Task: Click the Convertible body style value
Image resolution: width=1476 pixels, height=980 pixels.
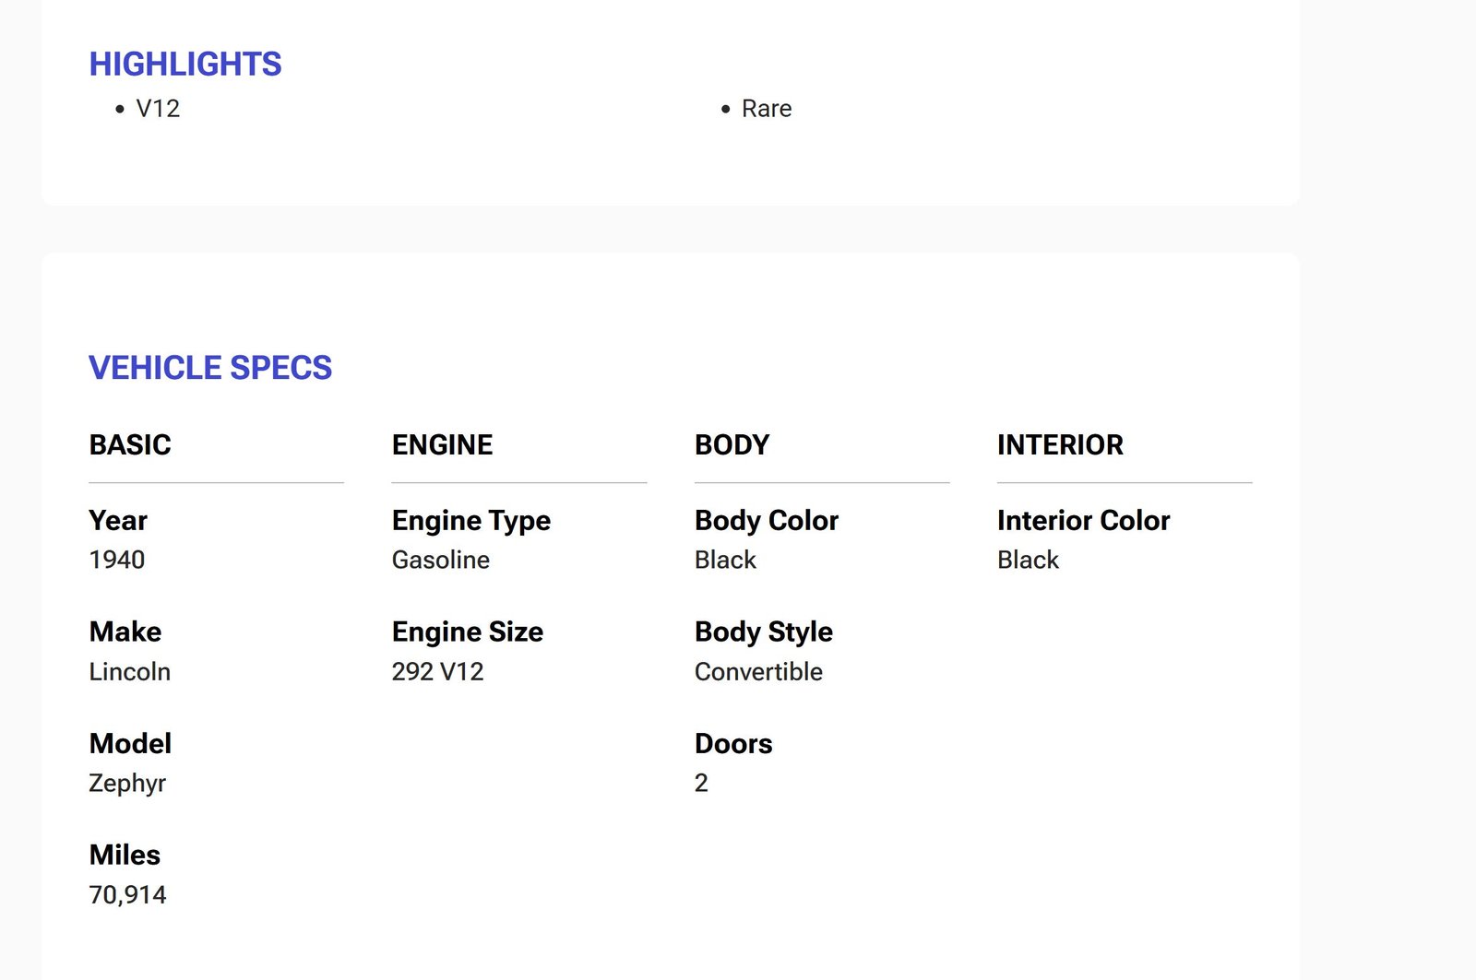Action: click(x=758, y=671)
